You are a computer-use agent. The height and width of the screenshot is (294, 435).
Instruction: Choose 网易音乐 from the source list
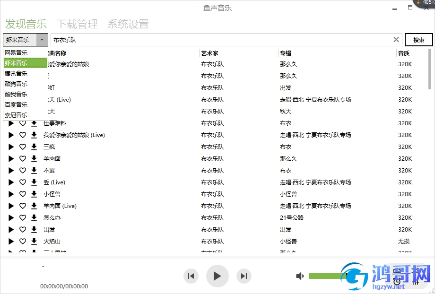tap(25, 52)
